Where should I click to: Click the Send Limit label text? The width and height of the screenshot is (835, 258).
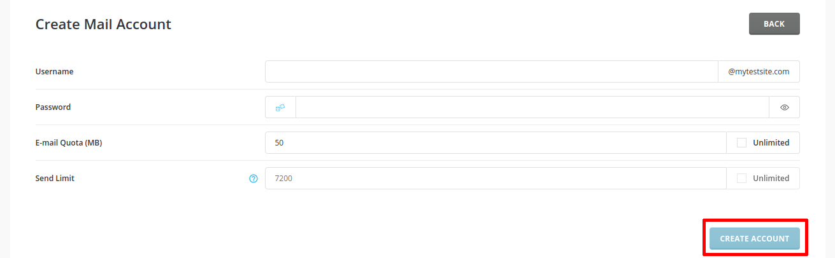click(55, 179)
